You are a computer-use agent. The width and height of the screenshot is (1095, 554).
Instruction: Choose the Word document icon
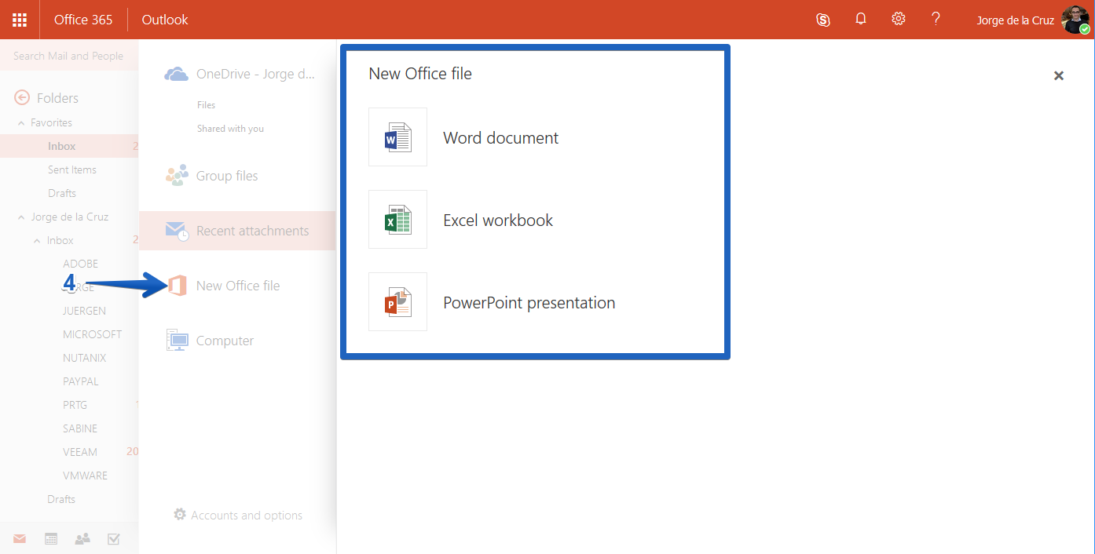tap(397, 137)
